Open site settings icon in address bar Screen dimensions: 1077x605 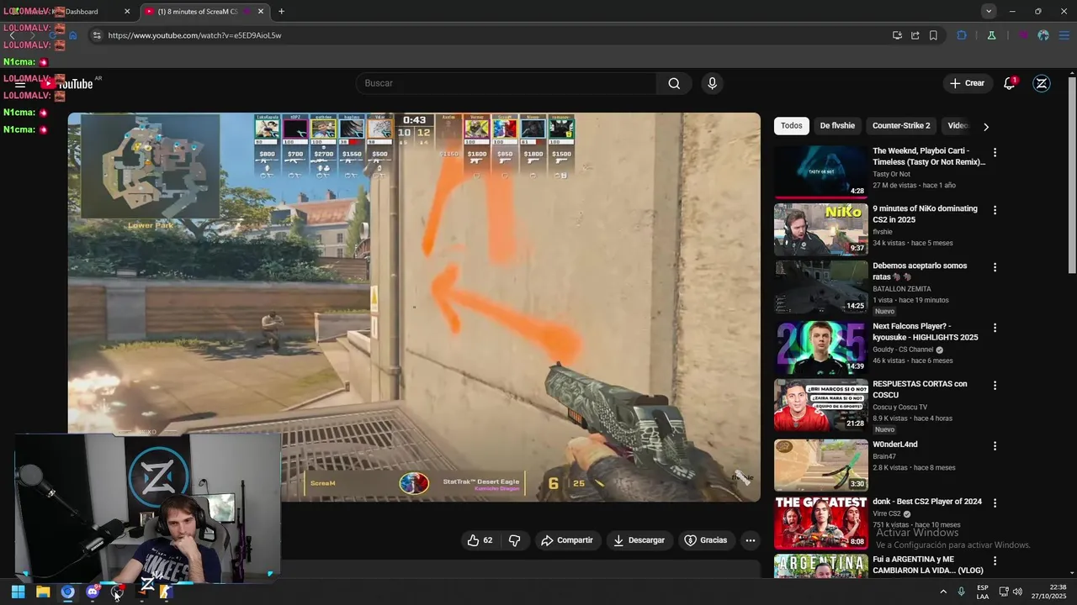click(97, 35)
